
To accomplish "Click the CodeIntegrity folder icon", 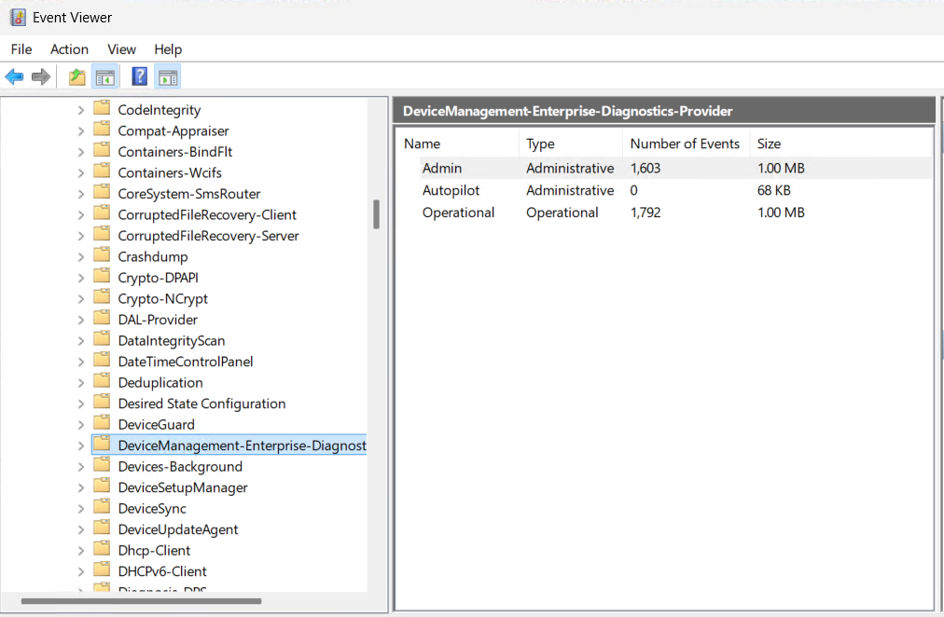I will point(103,108).
